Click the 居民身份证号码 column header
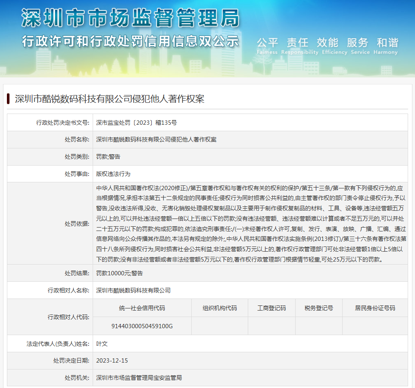 coord(374,308)
